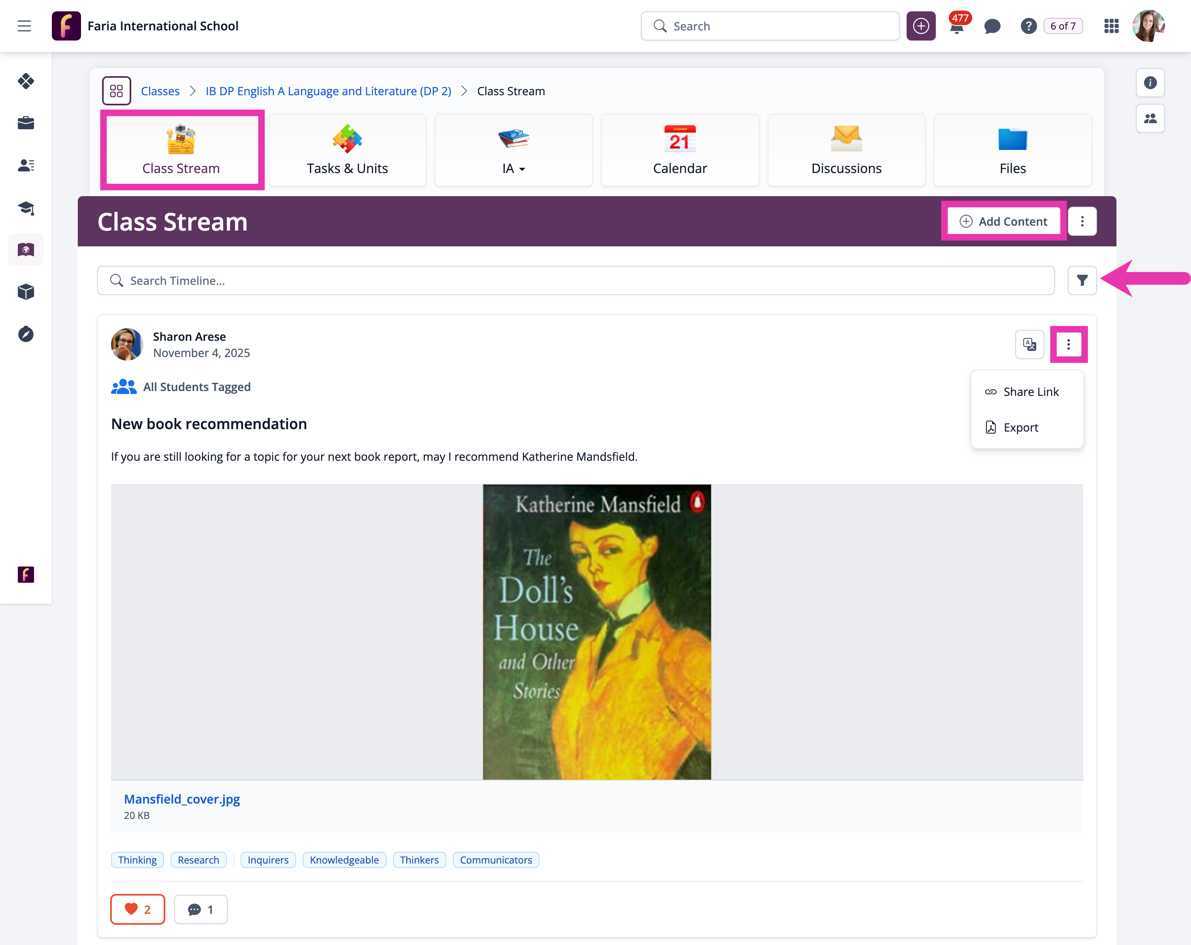1191x945 pixels.
Task: Select Share Link from post menu
Action: coord(1027,392)
